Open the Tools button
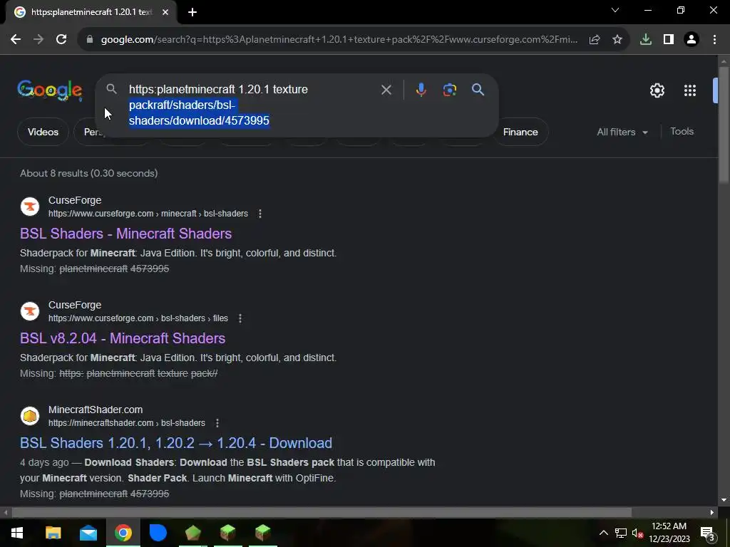This screenshot has height=547, width=730. pyautogui.click(x=682, y=132)
